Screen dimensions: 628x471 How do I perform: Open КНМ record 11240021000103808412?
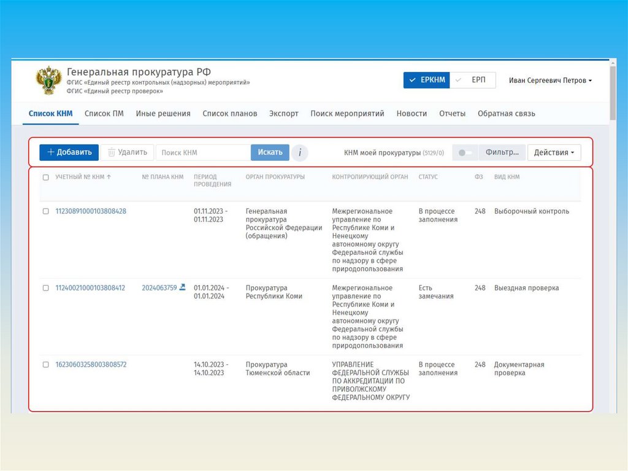click(x=90, y=287)
